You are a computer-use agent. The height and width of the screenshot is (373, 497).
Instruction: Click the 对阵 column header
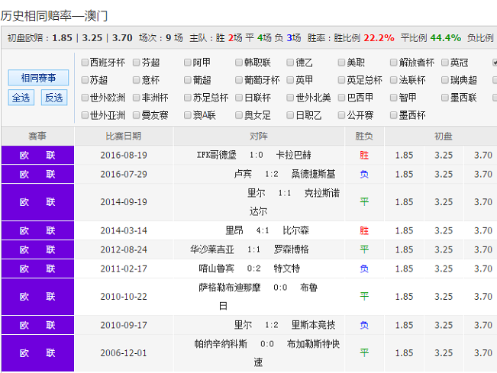pyautogui.click(x=259, y=136)
